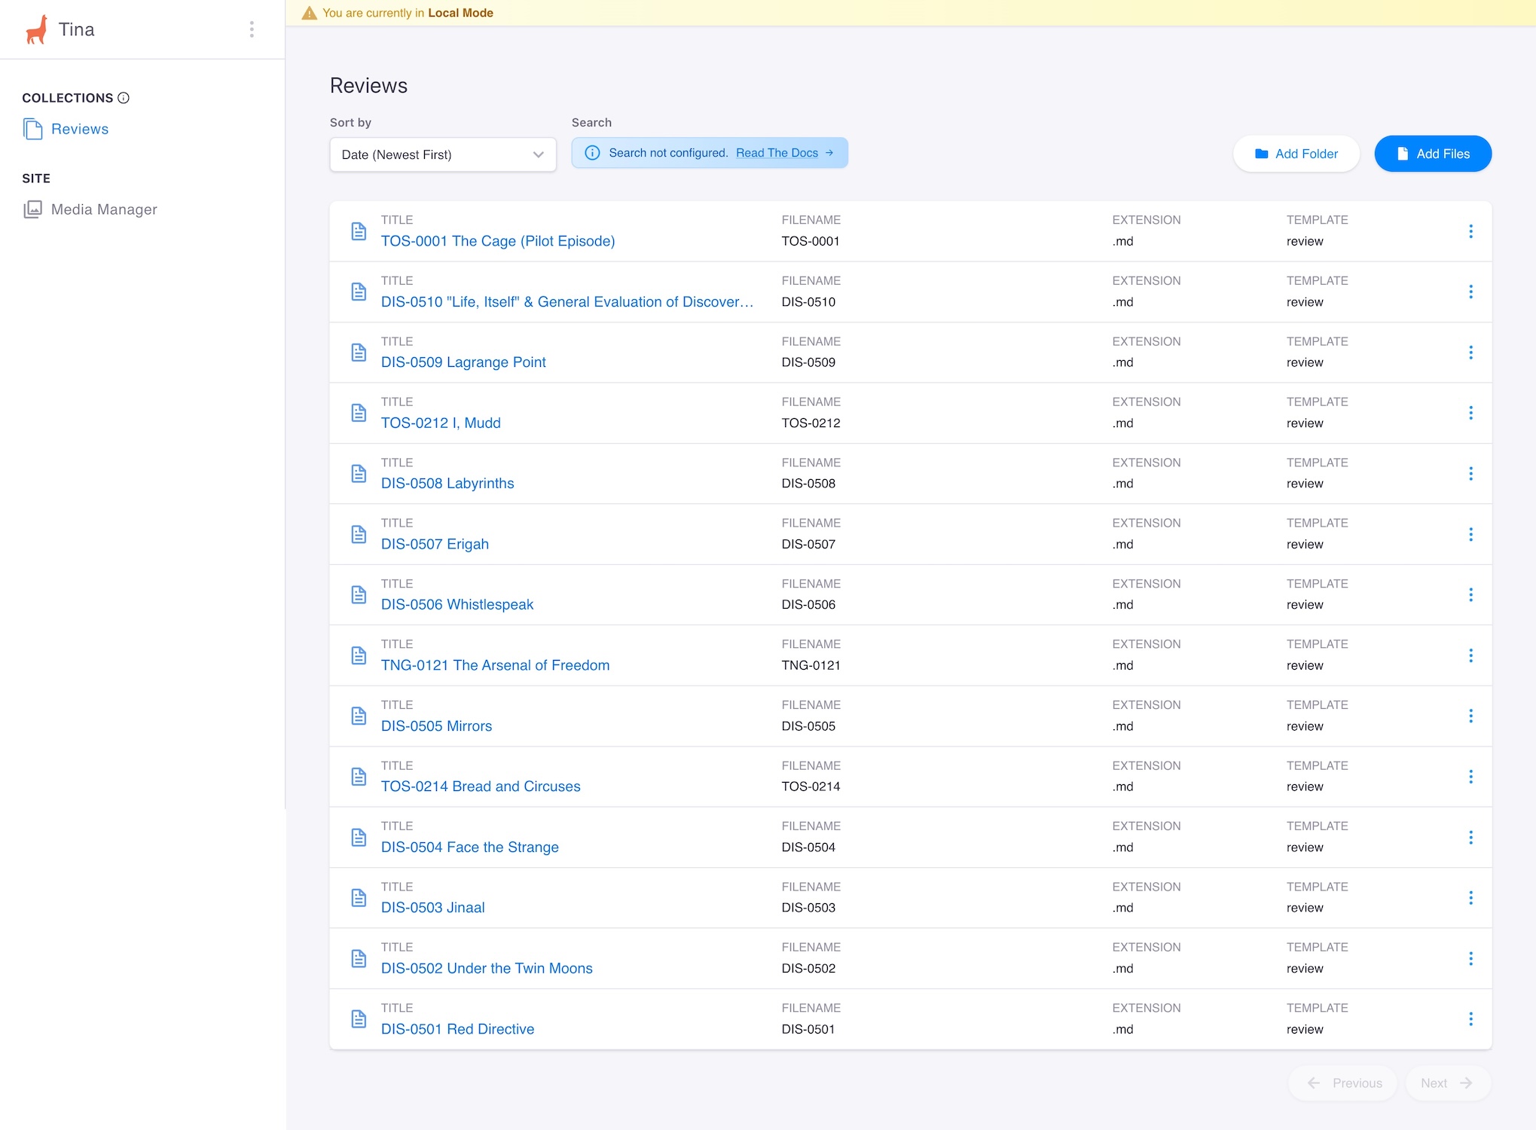The width and height of the screenshot is (1536, 1130).
Task: Open TOS-0214 Bread and Circuses review
Action: pyautogui.click(x=481, y=786)
